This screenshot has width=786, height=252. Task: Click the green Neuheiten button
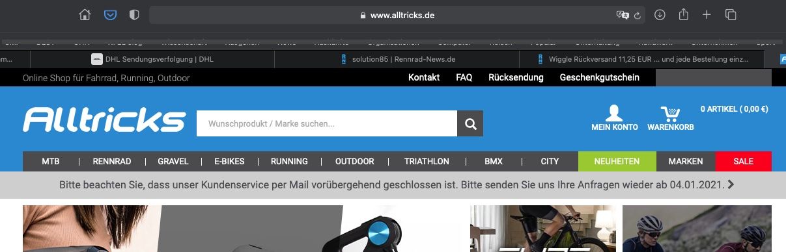[617, 161]
